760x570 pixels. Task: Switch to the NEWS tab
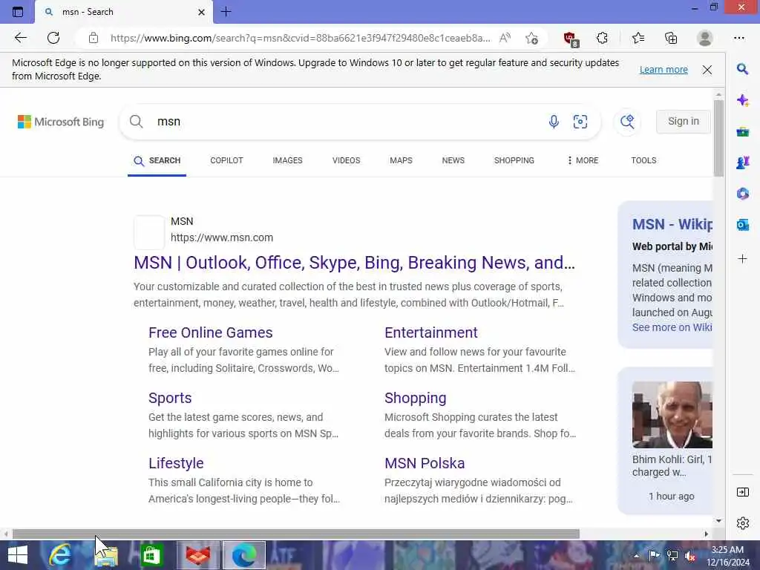point(453,160)
